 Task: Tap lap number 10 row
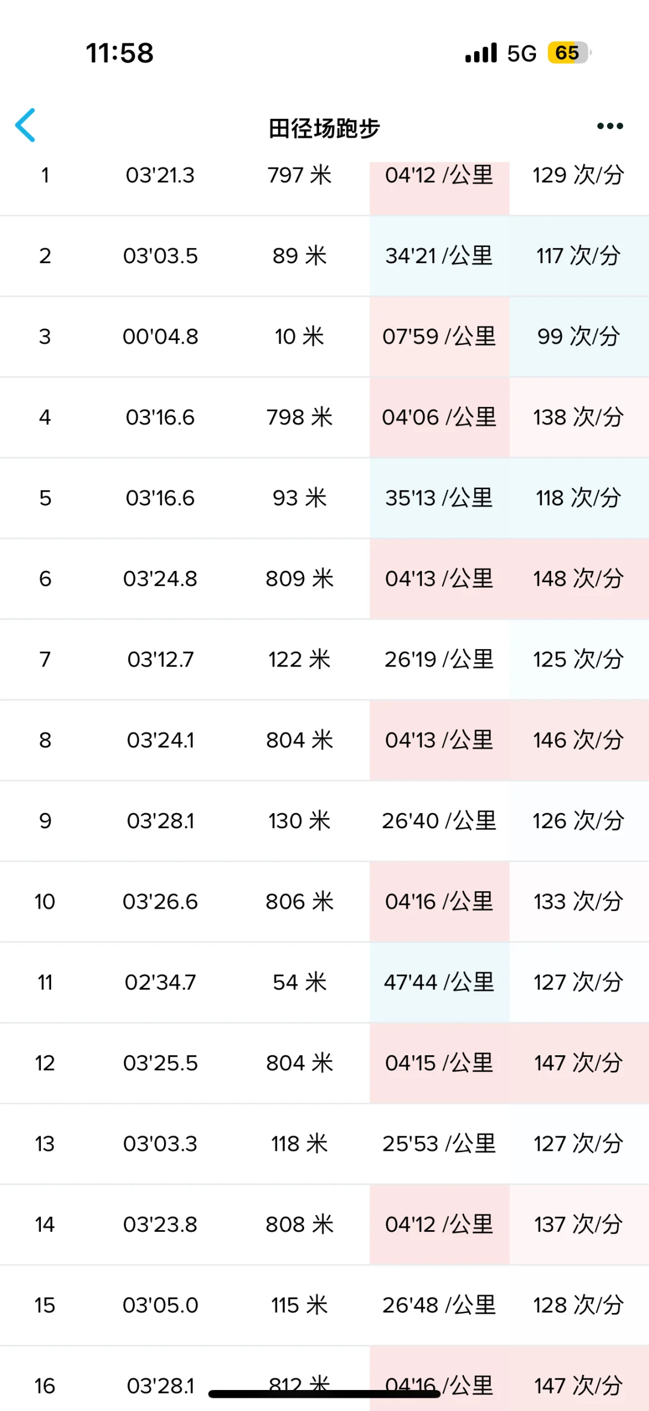(45, 901)
